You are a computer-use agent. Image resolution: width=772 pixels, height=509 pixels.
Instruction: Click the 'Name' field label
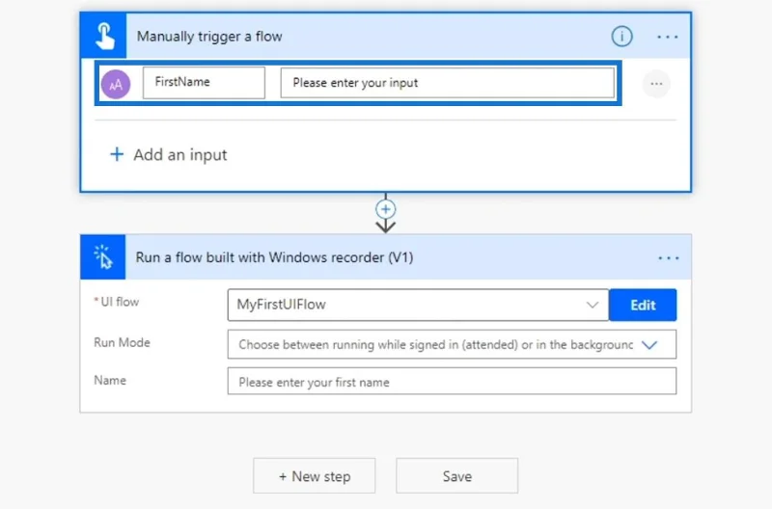tap(110, 380)
